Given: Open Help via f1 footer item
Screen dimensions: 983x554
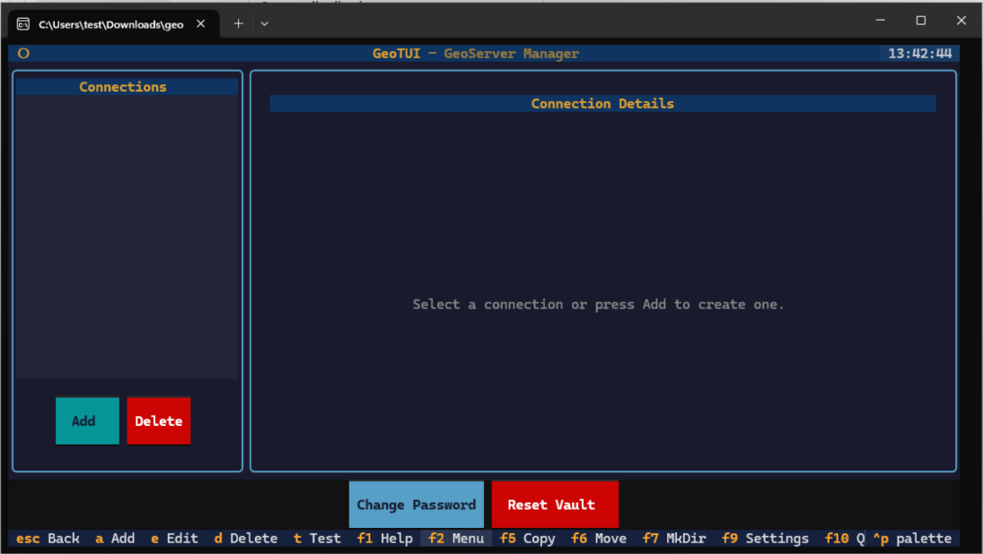Looking at the screenshot, I should (385, 539).
